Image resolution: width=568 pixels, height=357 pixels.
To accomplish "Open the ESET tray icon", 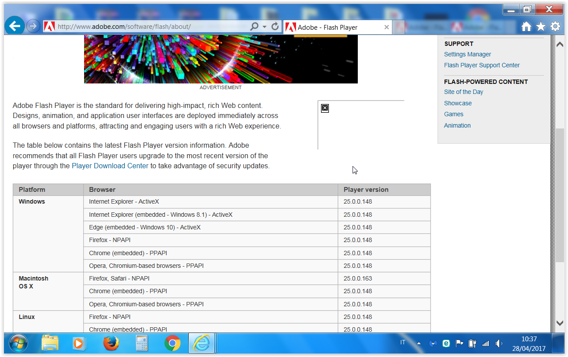I will tap(446, 343).
